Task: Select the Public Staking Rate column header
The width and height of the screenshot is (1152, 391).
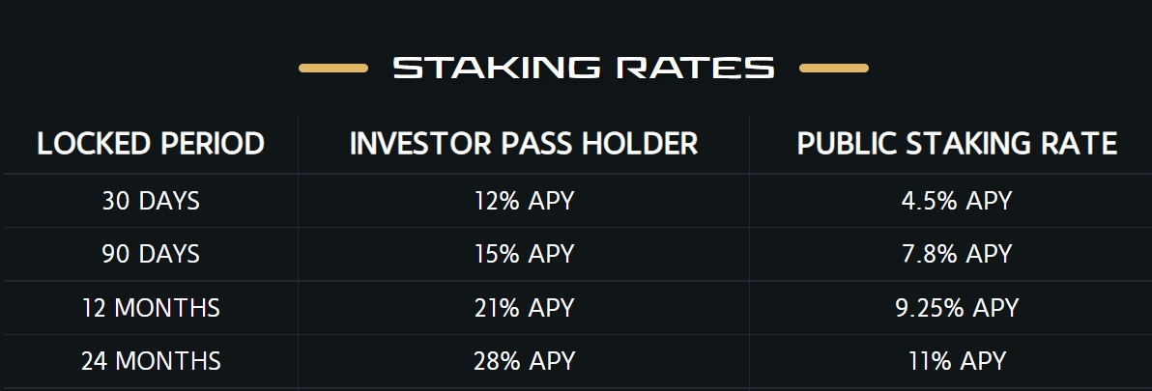Action: pos(958,144)
